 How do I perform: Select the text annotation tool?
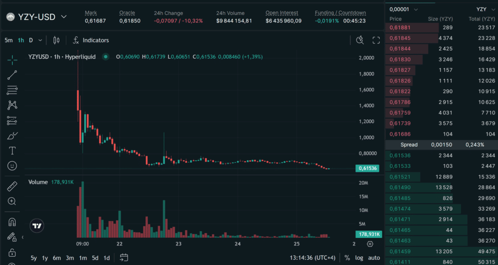coord(12,150)
